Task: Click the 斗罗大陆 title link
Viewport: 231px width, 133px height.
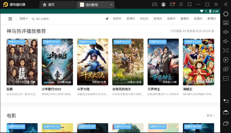Action: [x=83, y=89]
